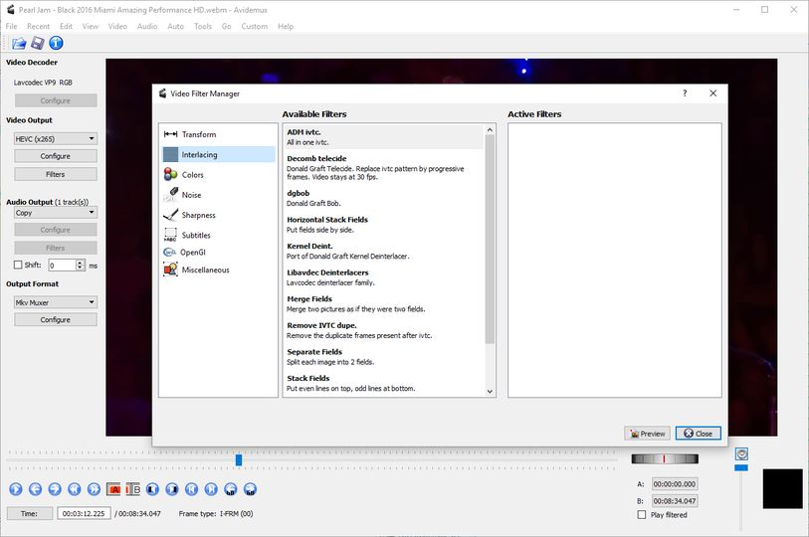Click the blue timeline position slider handle
809x537 pixels.
click(239, 459)
